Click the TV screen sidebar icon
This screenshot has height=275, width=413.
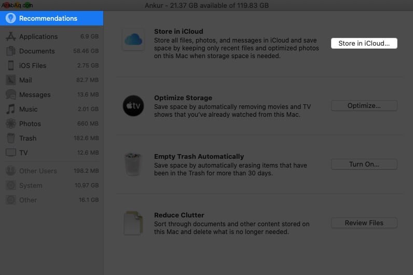pyautogui.click(x=11, y=153)
